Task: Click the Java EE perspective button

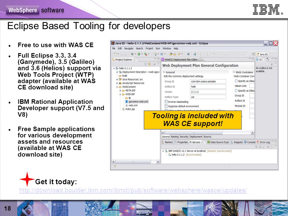Action: [x=262, y=54]
